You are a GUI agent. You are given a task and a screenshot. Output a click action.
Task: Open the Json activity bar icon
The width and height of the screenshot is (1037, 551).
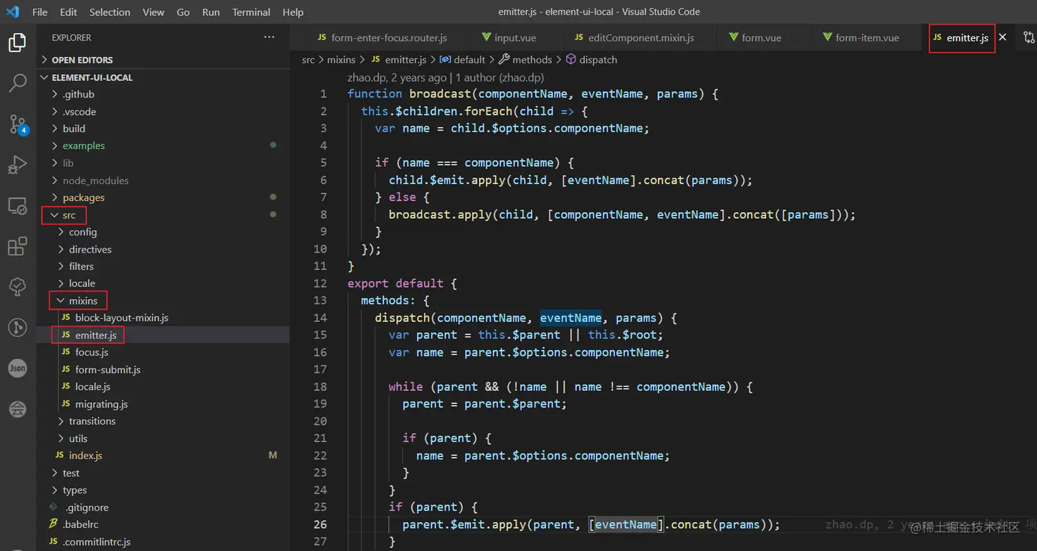(17, 368)
